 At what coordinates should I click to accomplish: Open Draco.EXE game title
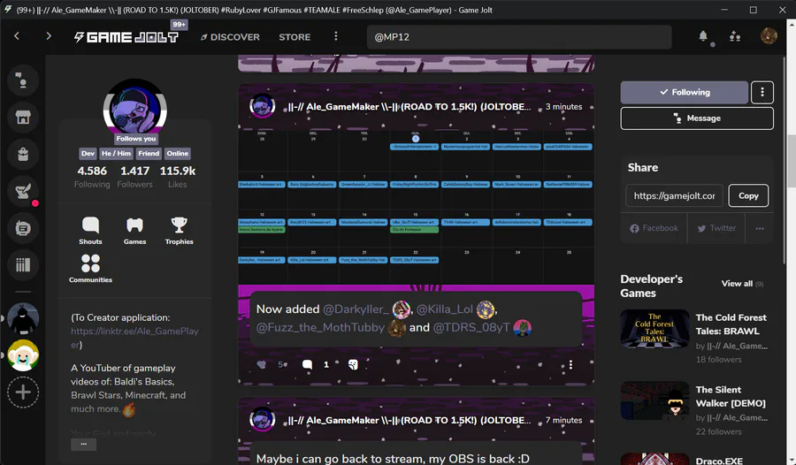click(x=719, y=461)
